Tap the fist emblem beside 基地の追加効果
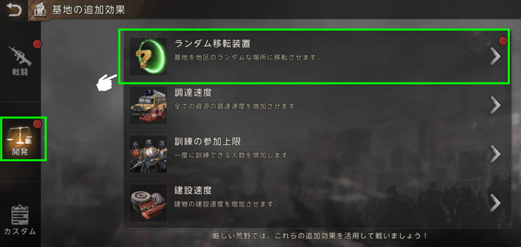Viewport: 521px width, 247px height. coord(40,10)
